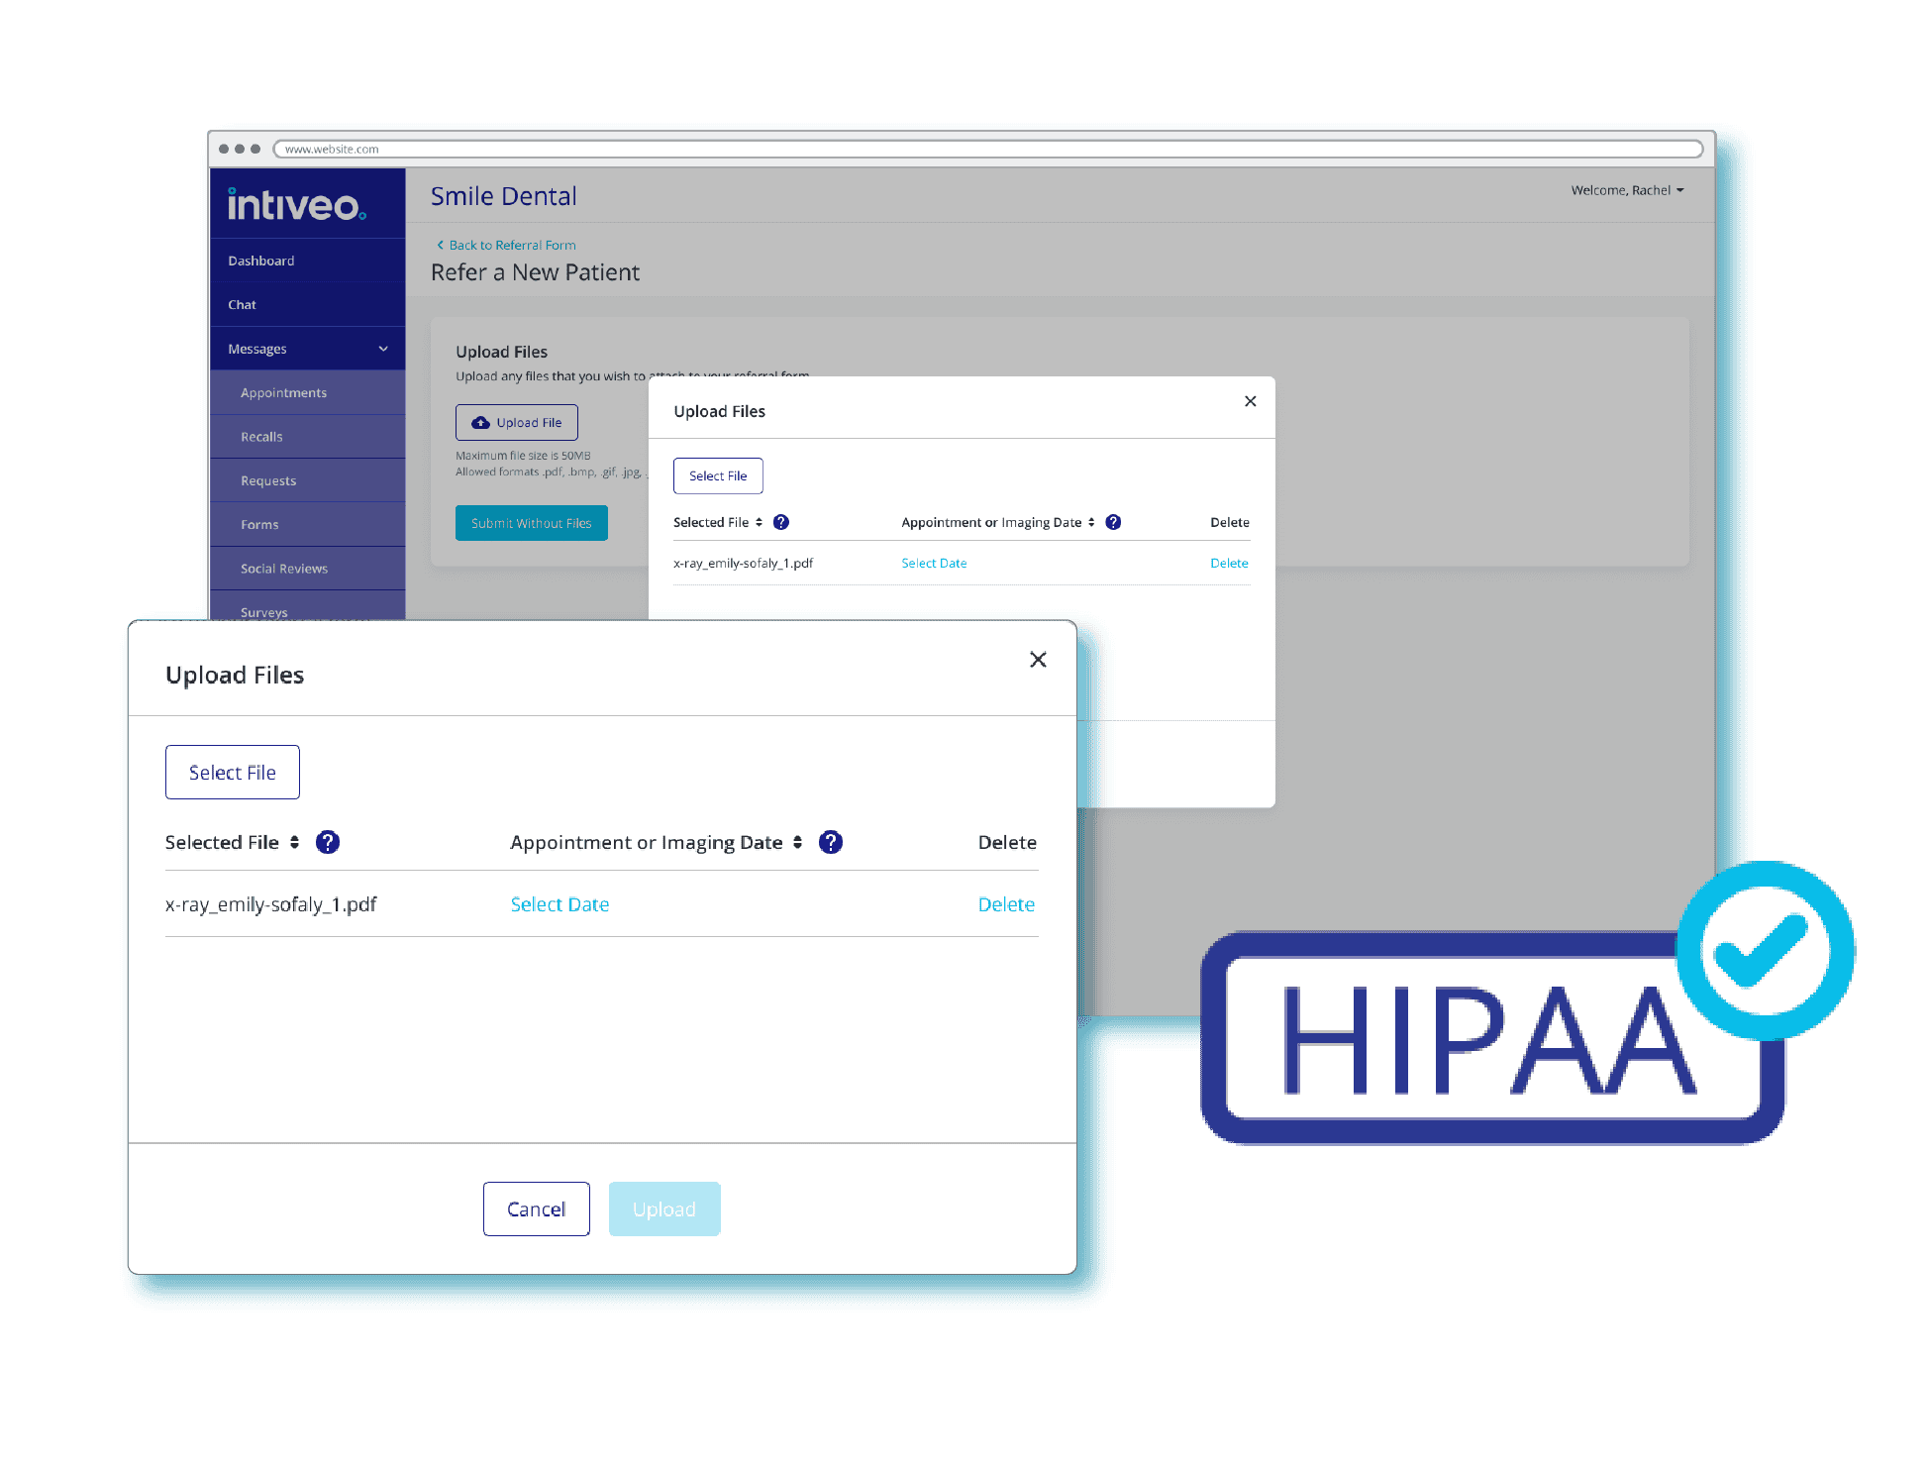Sort by Appointment or Imaging Date, background dialog

coord(1091,522)
